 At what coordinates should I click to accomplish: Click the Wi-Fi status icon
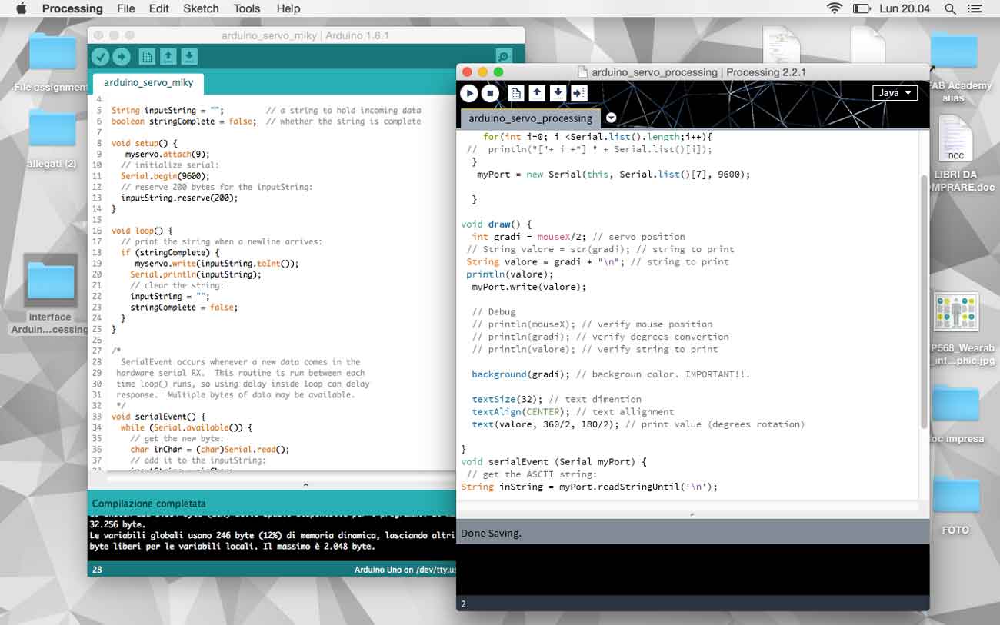(835, 8)
